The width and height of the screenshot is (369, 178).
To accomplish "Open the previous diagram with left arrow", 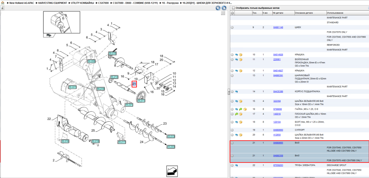I will (x=218, y=8).
